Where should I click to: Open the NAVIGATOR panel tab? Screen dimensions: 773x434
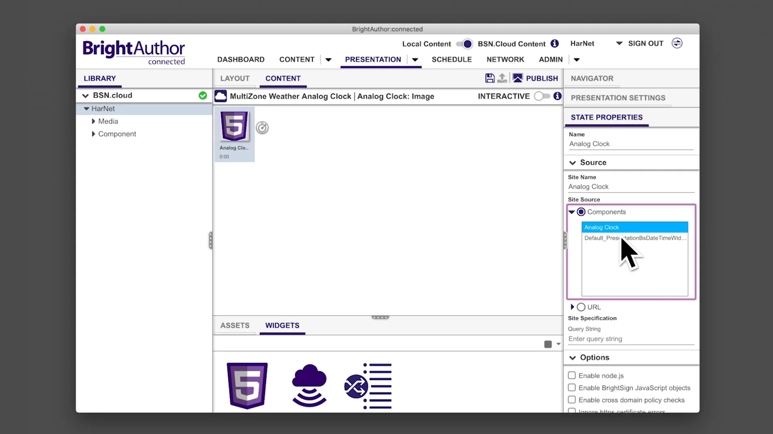click(x=592, y=78)
